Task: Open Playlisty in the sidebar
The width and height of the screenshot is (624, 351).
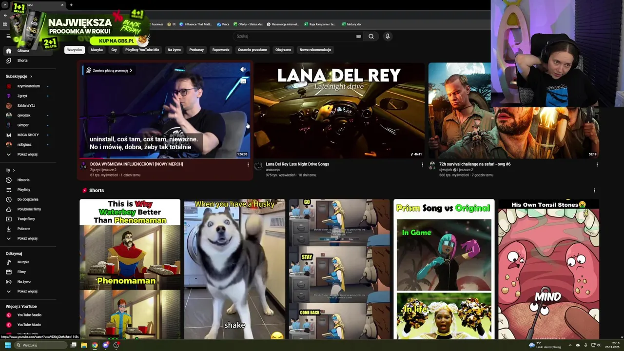Action: click(x=27, y=190)
